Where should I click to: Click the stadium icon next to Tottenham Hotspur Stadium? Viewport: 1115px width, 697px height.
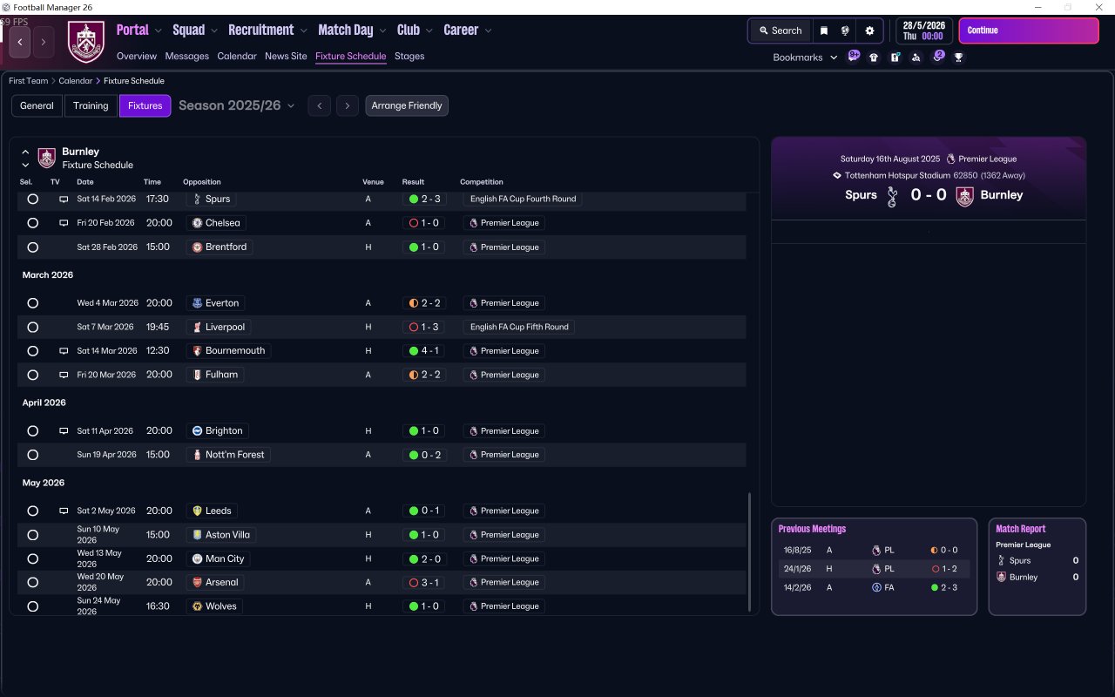pos(837,175)
